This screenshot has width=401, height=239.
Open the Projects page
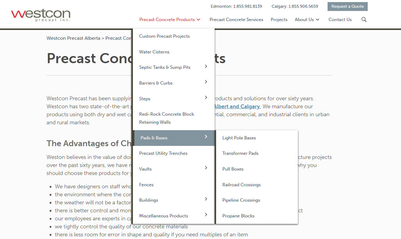click(x=279, y=20)
